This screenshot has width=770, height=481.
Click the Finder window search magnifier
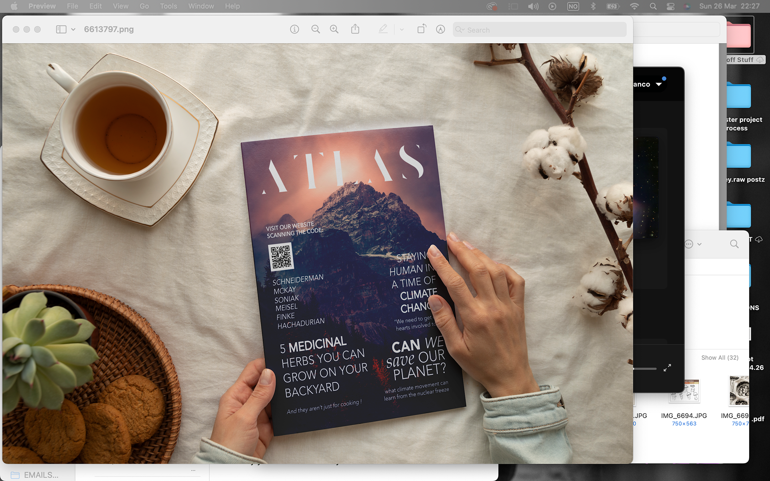pyautogui.click(x=734, y=244)
